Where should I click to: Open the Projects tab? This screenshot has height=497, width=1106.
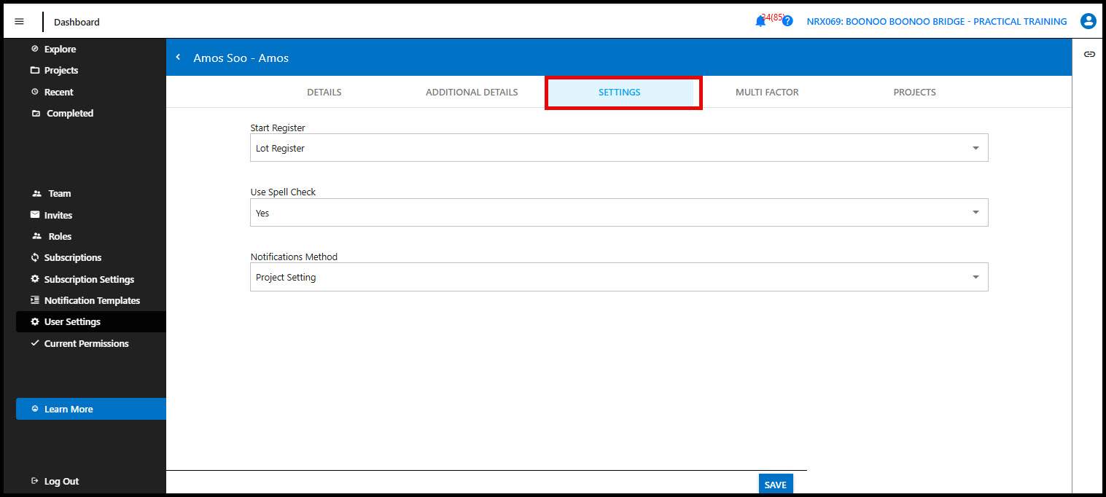tap(914, 93)
